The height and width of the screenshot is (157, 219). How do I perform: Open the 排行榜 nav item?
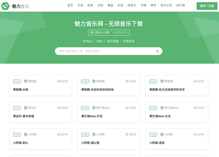point(180,5)
